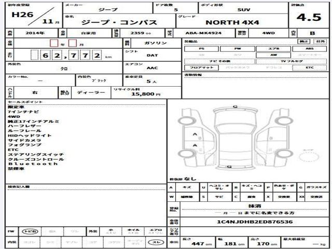Click the G mark at rear of diagram
Screen dimensions: 332x249
click(x=229, y=167)
